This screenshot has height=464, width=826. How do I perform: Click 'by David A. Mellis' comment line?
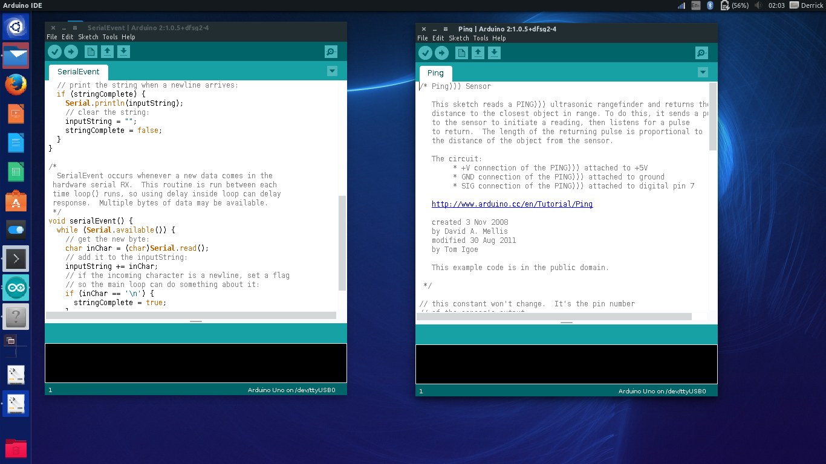[x=470, y=231]
